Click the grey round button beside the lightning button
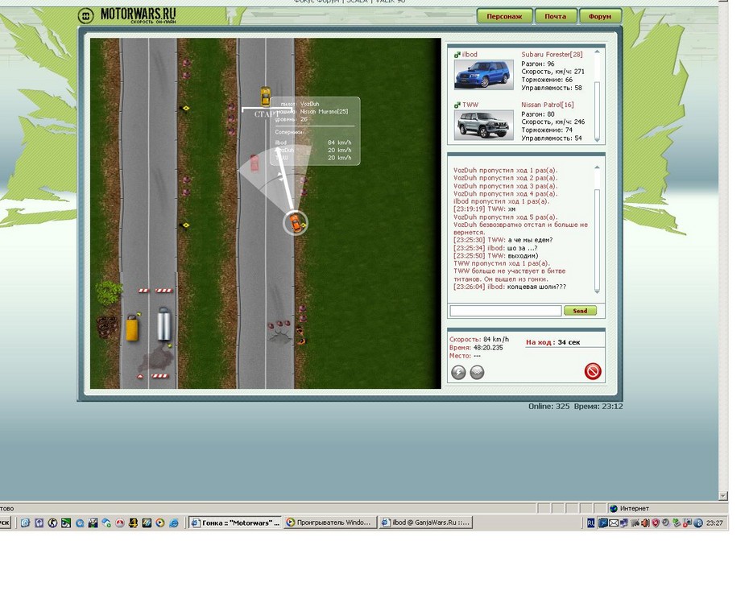The height and width of the screenshot is (599, 749). click(x=477, y=372)
